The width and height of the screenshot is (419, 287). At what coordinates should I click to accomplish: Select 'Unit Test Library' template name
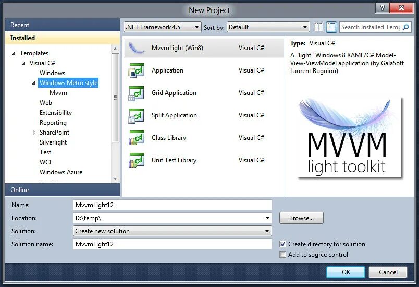174,160
